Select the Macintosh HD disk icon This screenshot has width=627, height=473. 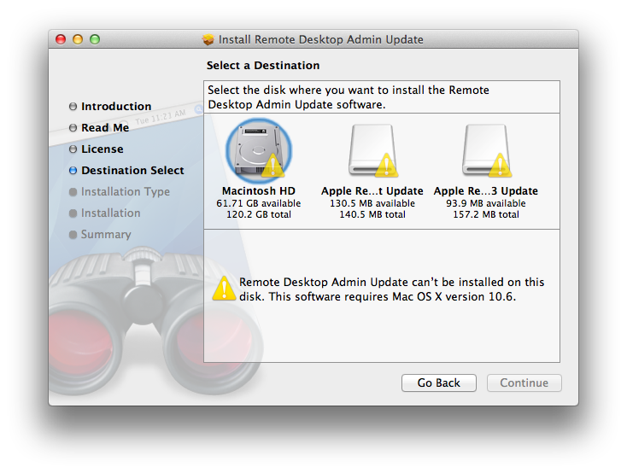pyautogui.click(x=259, y=151)
